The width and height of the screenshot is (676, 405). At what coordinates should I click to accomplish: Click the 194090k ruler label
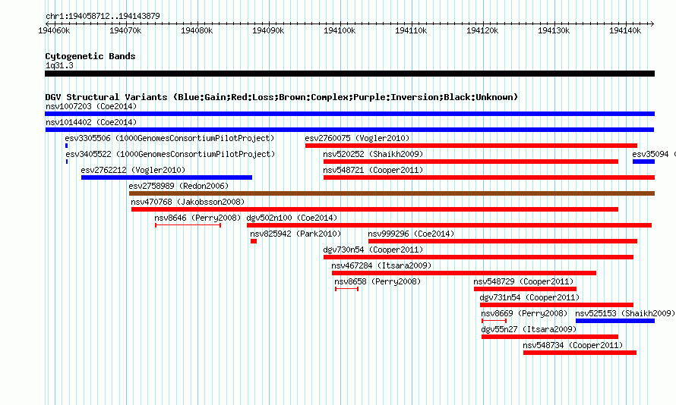[268, 30]
